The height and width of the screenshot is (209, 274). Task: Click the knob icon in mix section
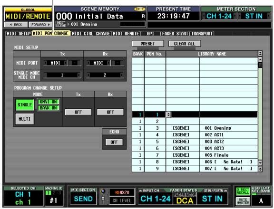tap(103, 191)
